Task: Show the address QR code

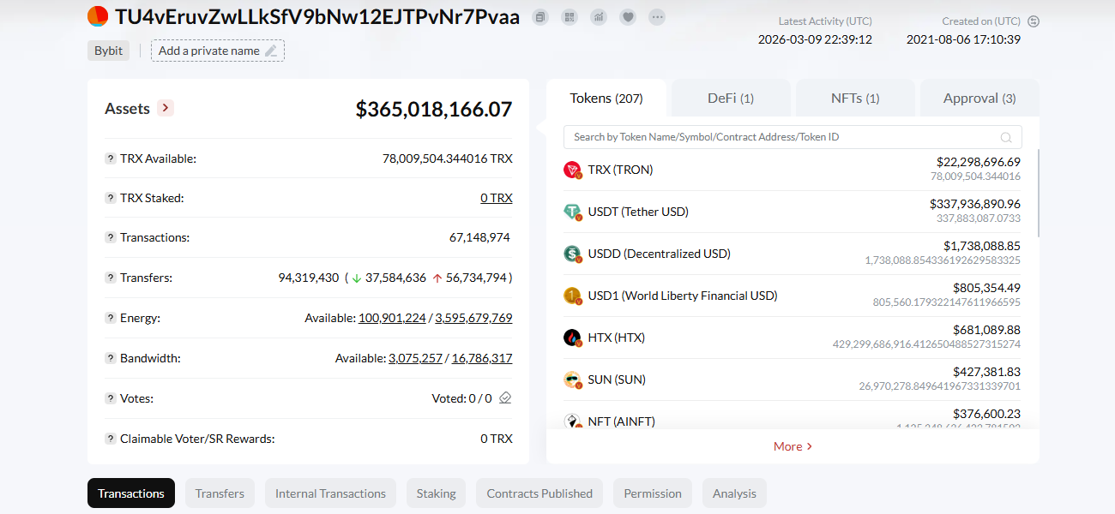Action: pyautogui.click(x=570, y=17)
